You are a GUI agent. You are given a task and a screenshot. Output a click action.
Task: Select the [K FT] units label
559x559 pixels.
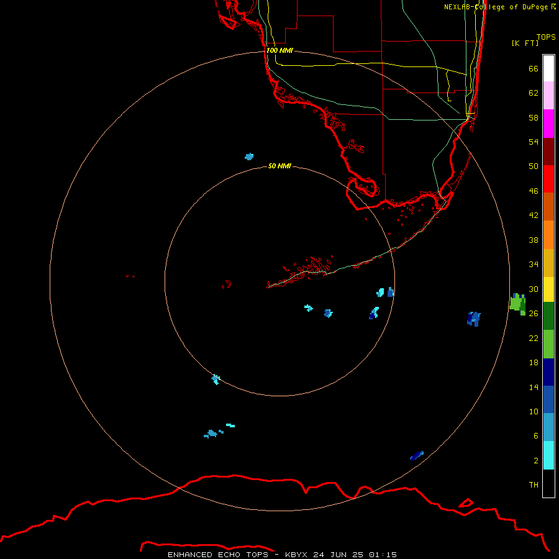click(525, 43)
